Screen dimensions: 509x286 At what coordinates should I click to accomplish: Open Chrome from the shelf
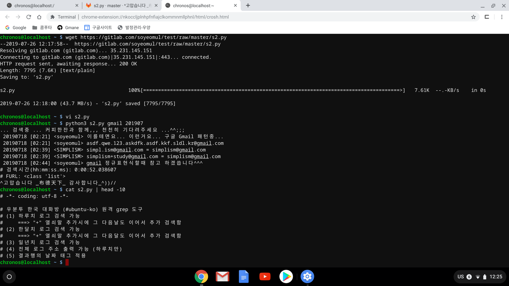tap(201, 276)
